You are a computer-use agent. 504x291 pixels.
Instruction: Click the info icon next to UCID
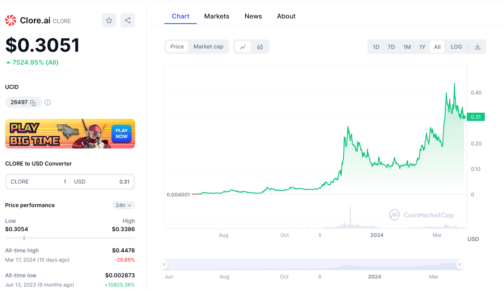click(x=47, y=102)
